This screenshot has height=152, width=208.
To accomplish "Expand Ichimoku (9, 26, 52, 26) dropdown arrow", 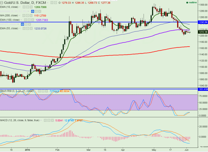I will click(28, 11).
